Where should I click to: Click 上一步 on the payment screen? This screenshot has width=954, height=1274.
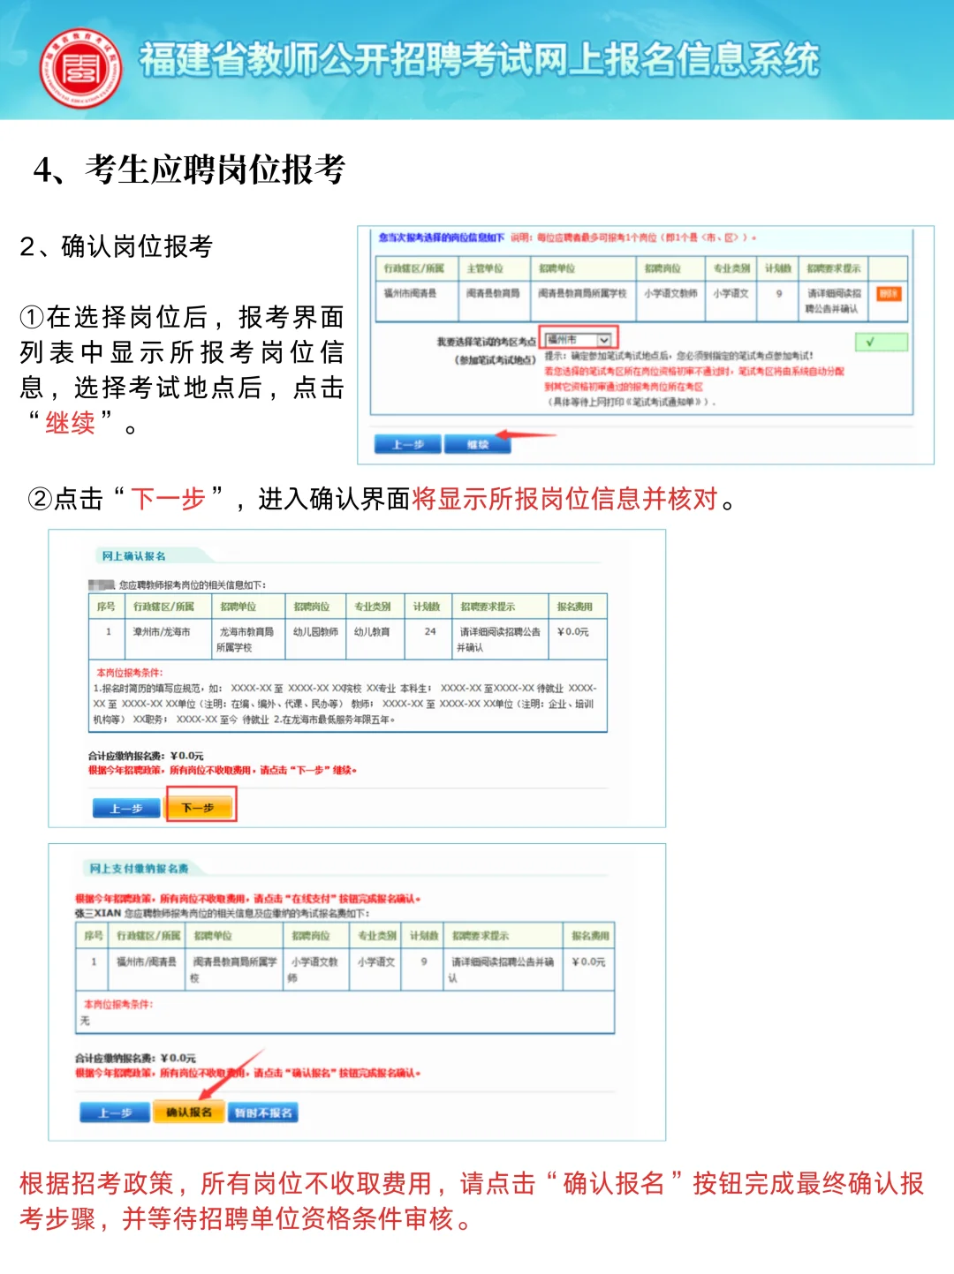115,1112
